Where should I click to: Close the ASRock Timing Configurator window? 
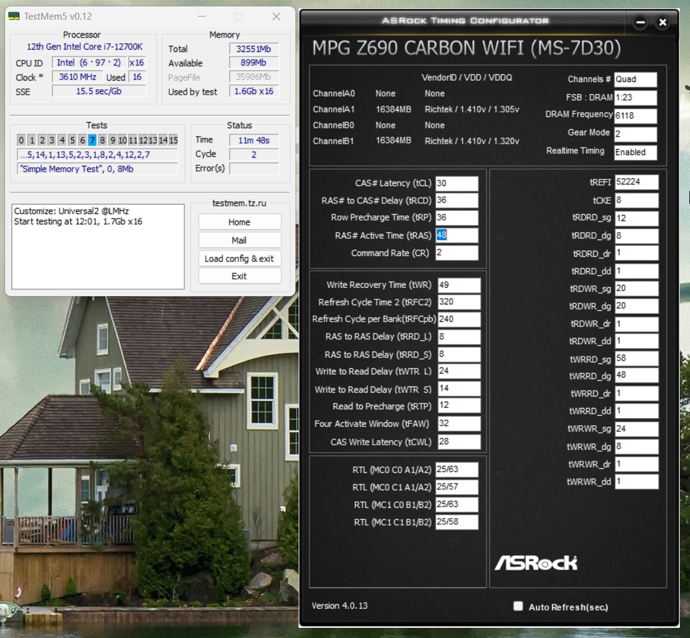coord(662,22)
